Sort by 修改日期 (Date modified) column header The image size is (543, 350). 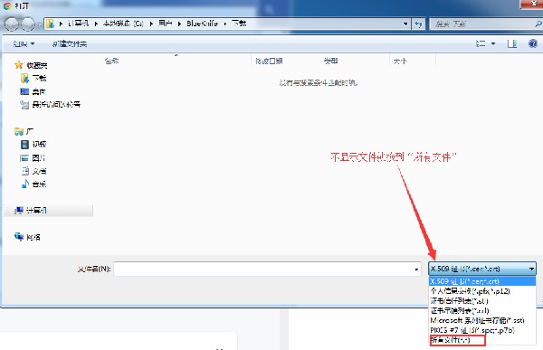coord(269,61)
